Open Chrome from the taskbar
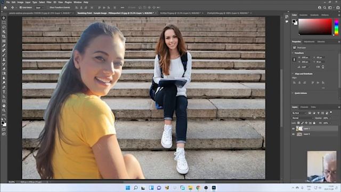The width and height of the screenshot is (341, 192). (x=198, y=188)
